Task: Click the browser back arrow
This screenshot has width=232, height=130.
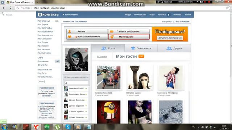Action: (4, 8)
